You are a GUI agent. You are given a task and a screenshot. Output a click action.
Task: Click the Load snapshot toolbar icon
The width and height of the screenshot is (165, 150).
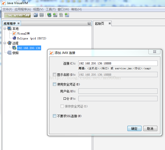coord(36,15)
